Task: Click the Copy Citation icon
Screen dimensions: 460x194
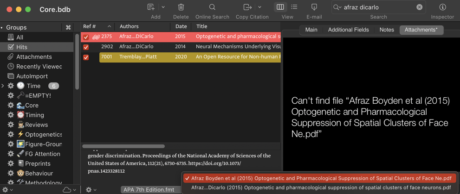Action: pos(248,7)
